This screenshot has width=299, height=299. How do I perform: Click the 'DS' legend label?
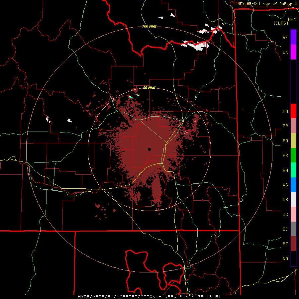click(285, 199)
